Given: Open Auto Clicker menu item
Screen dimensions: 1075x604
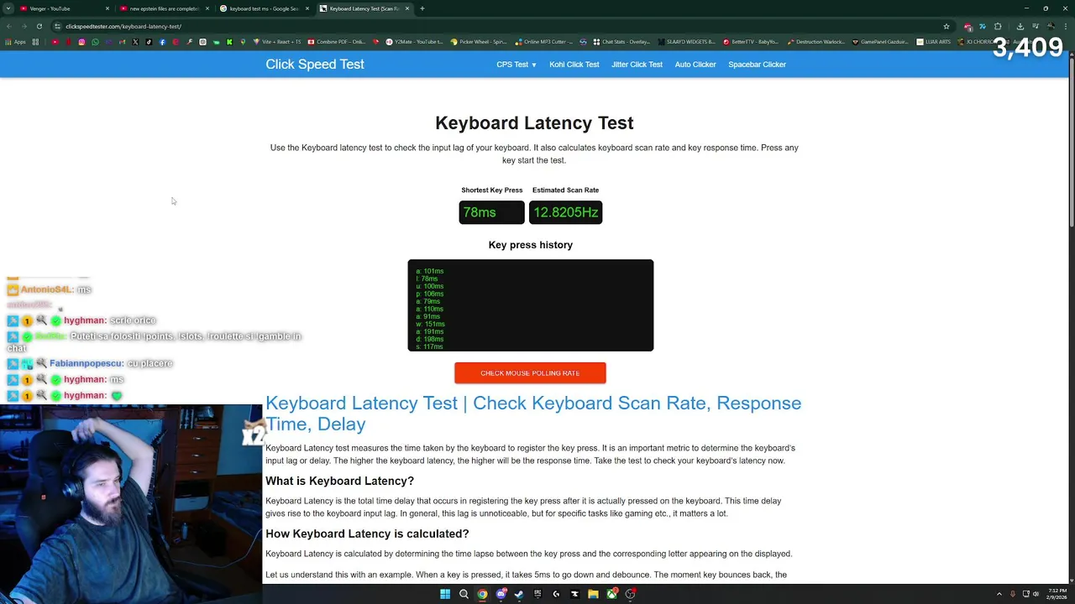Looking at the screenshot, I should [695, 65].
